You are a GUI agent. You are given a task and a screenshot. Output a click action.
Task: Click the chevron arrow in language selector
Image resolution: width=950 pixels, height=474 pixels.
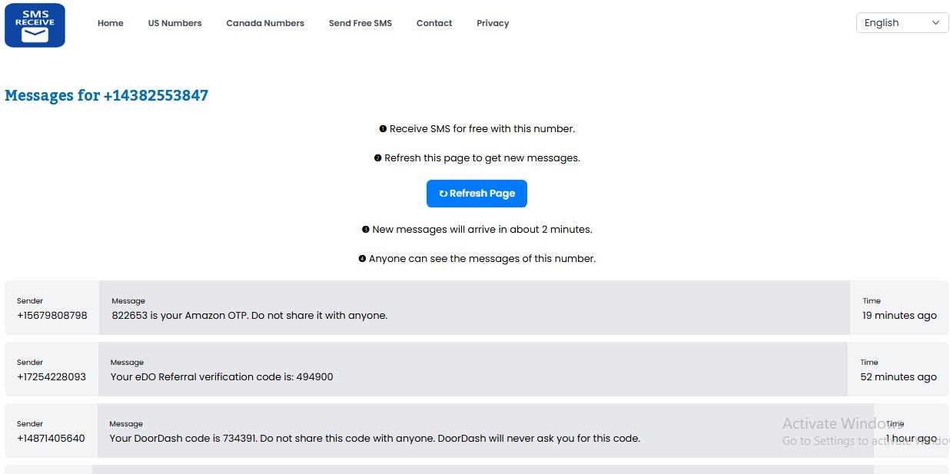pos(935,23)
